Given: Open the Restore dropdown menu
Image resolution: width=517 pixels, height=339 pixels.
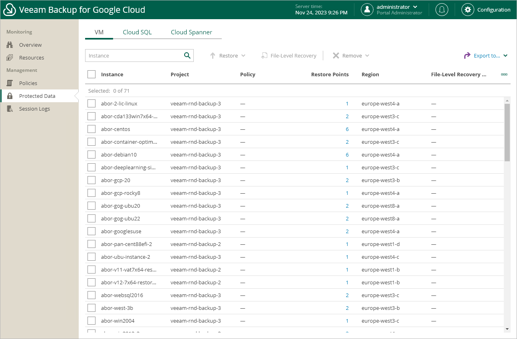Looking at the screenshot, I should [228, 56].
